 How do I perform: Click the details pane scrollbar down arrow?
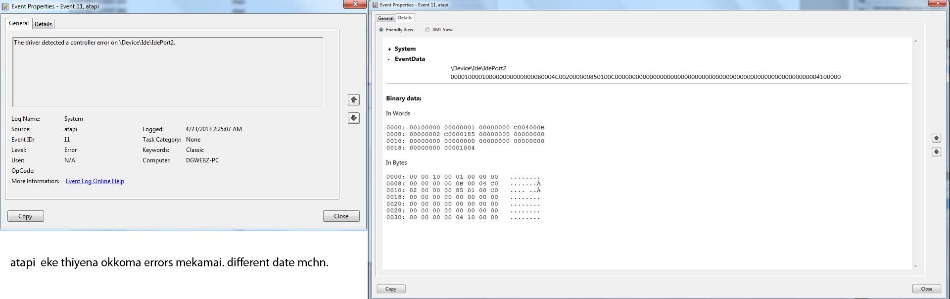915,266
